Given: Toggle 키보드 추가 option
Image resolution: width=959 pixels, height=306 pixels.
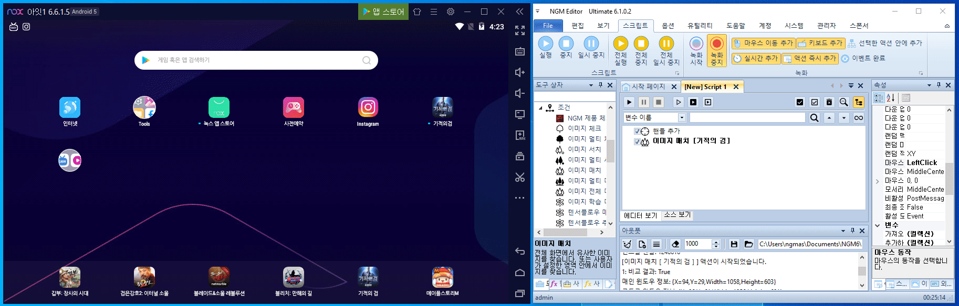Looking at the screenshot, I should 820,43.
